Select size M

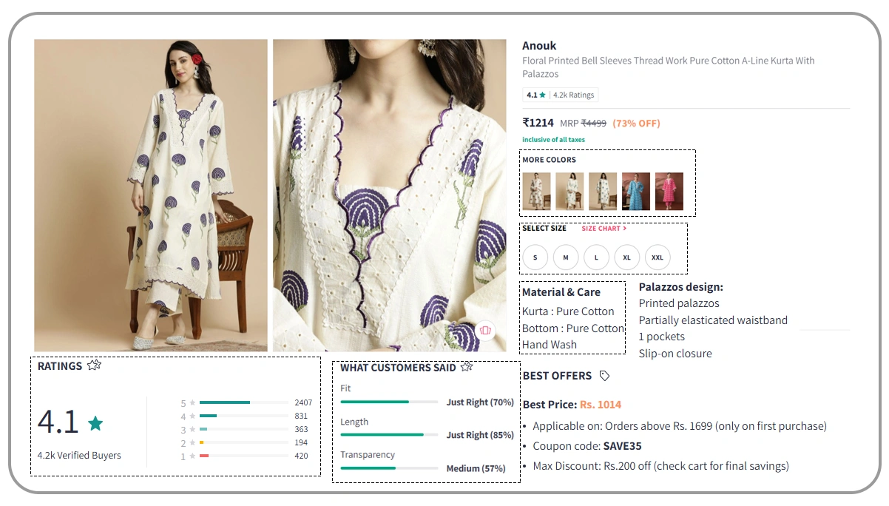pyautogui.click(x=565, y=257)
